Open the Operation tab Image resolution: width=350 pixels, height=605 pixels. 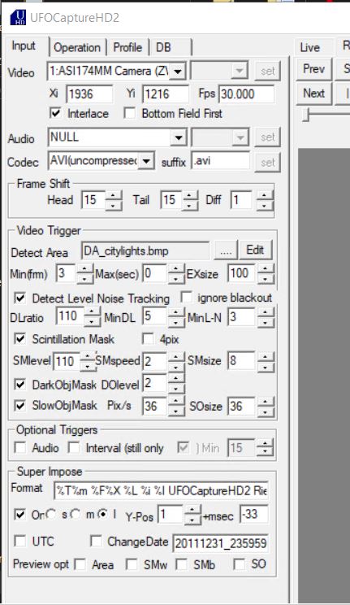pos(77,47)
